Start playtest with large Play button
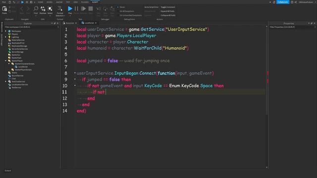The image size is (317, 178). [x=70, y=9]
